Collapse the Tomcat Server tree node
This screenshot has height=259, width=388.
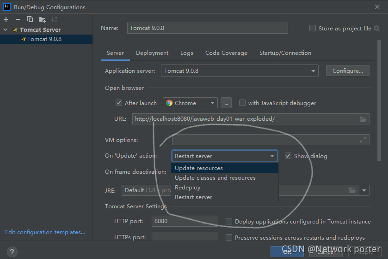click(x=6, y=29)
